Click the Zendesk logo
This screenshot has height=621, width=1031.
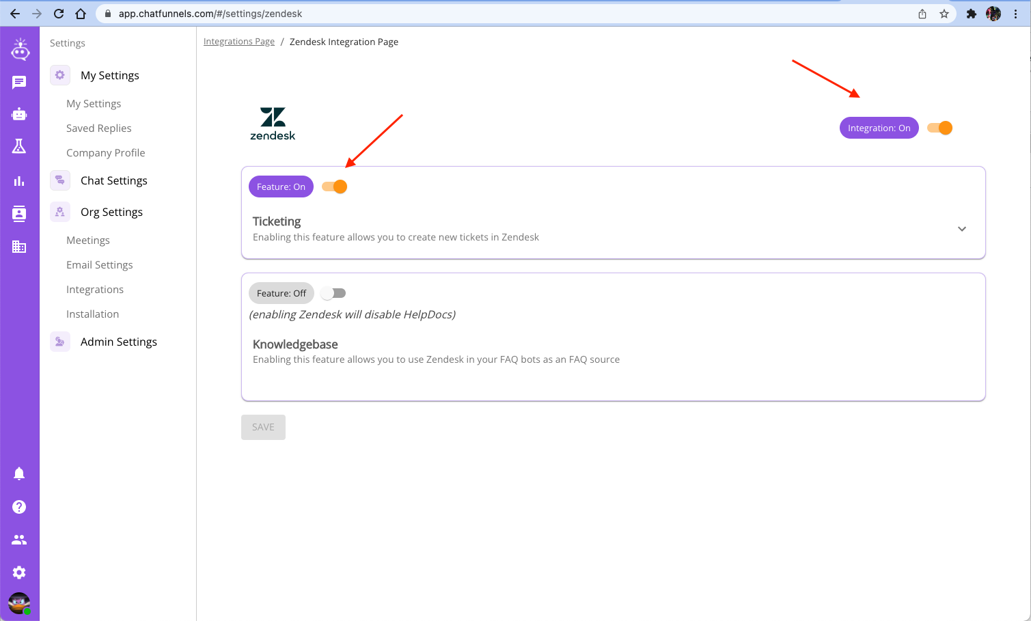(x=273, y=124)
